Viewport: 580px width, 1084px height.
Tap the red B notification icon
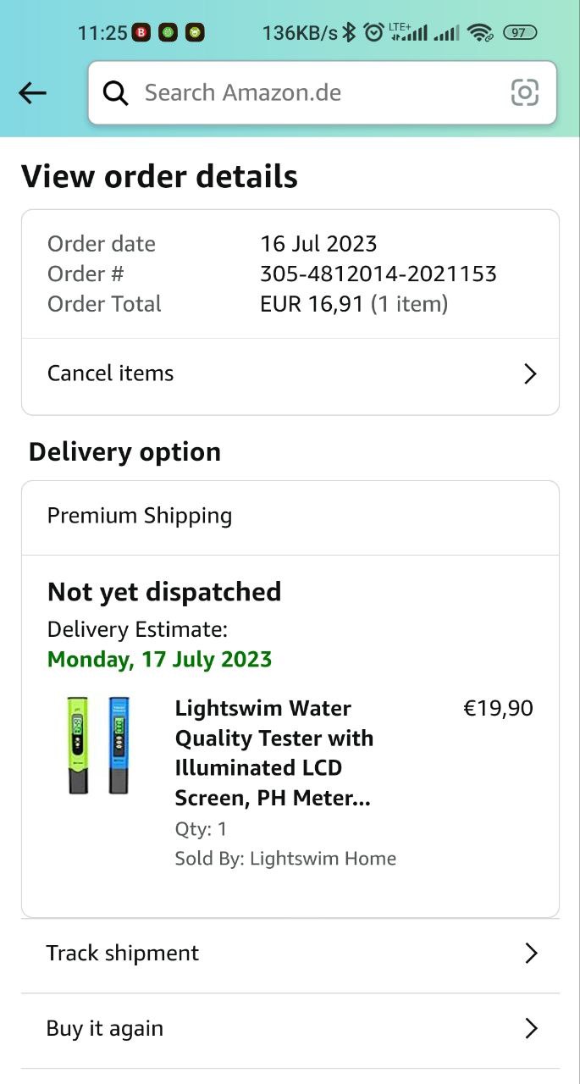141,33
